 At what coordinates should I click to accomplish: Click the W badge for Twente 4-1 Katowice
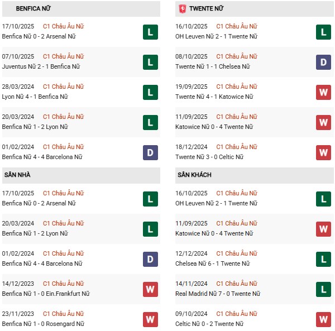click(x=323, y=93)
